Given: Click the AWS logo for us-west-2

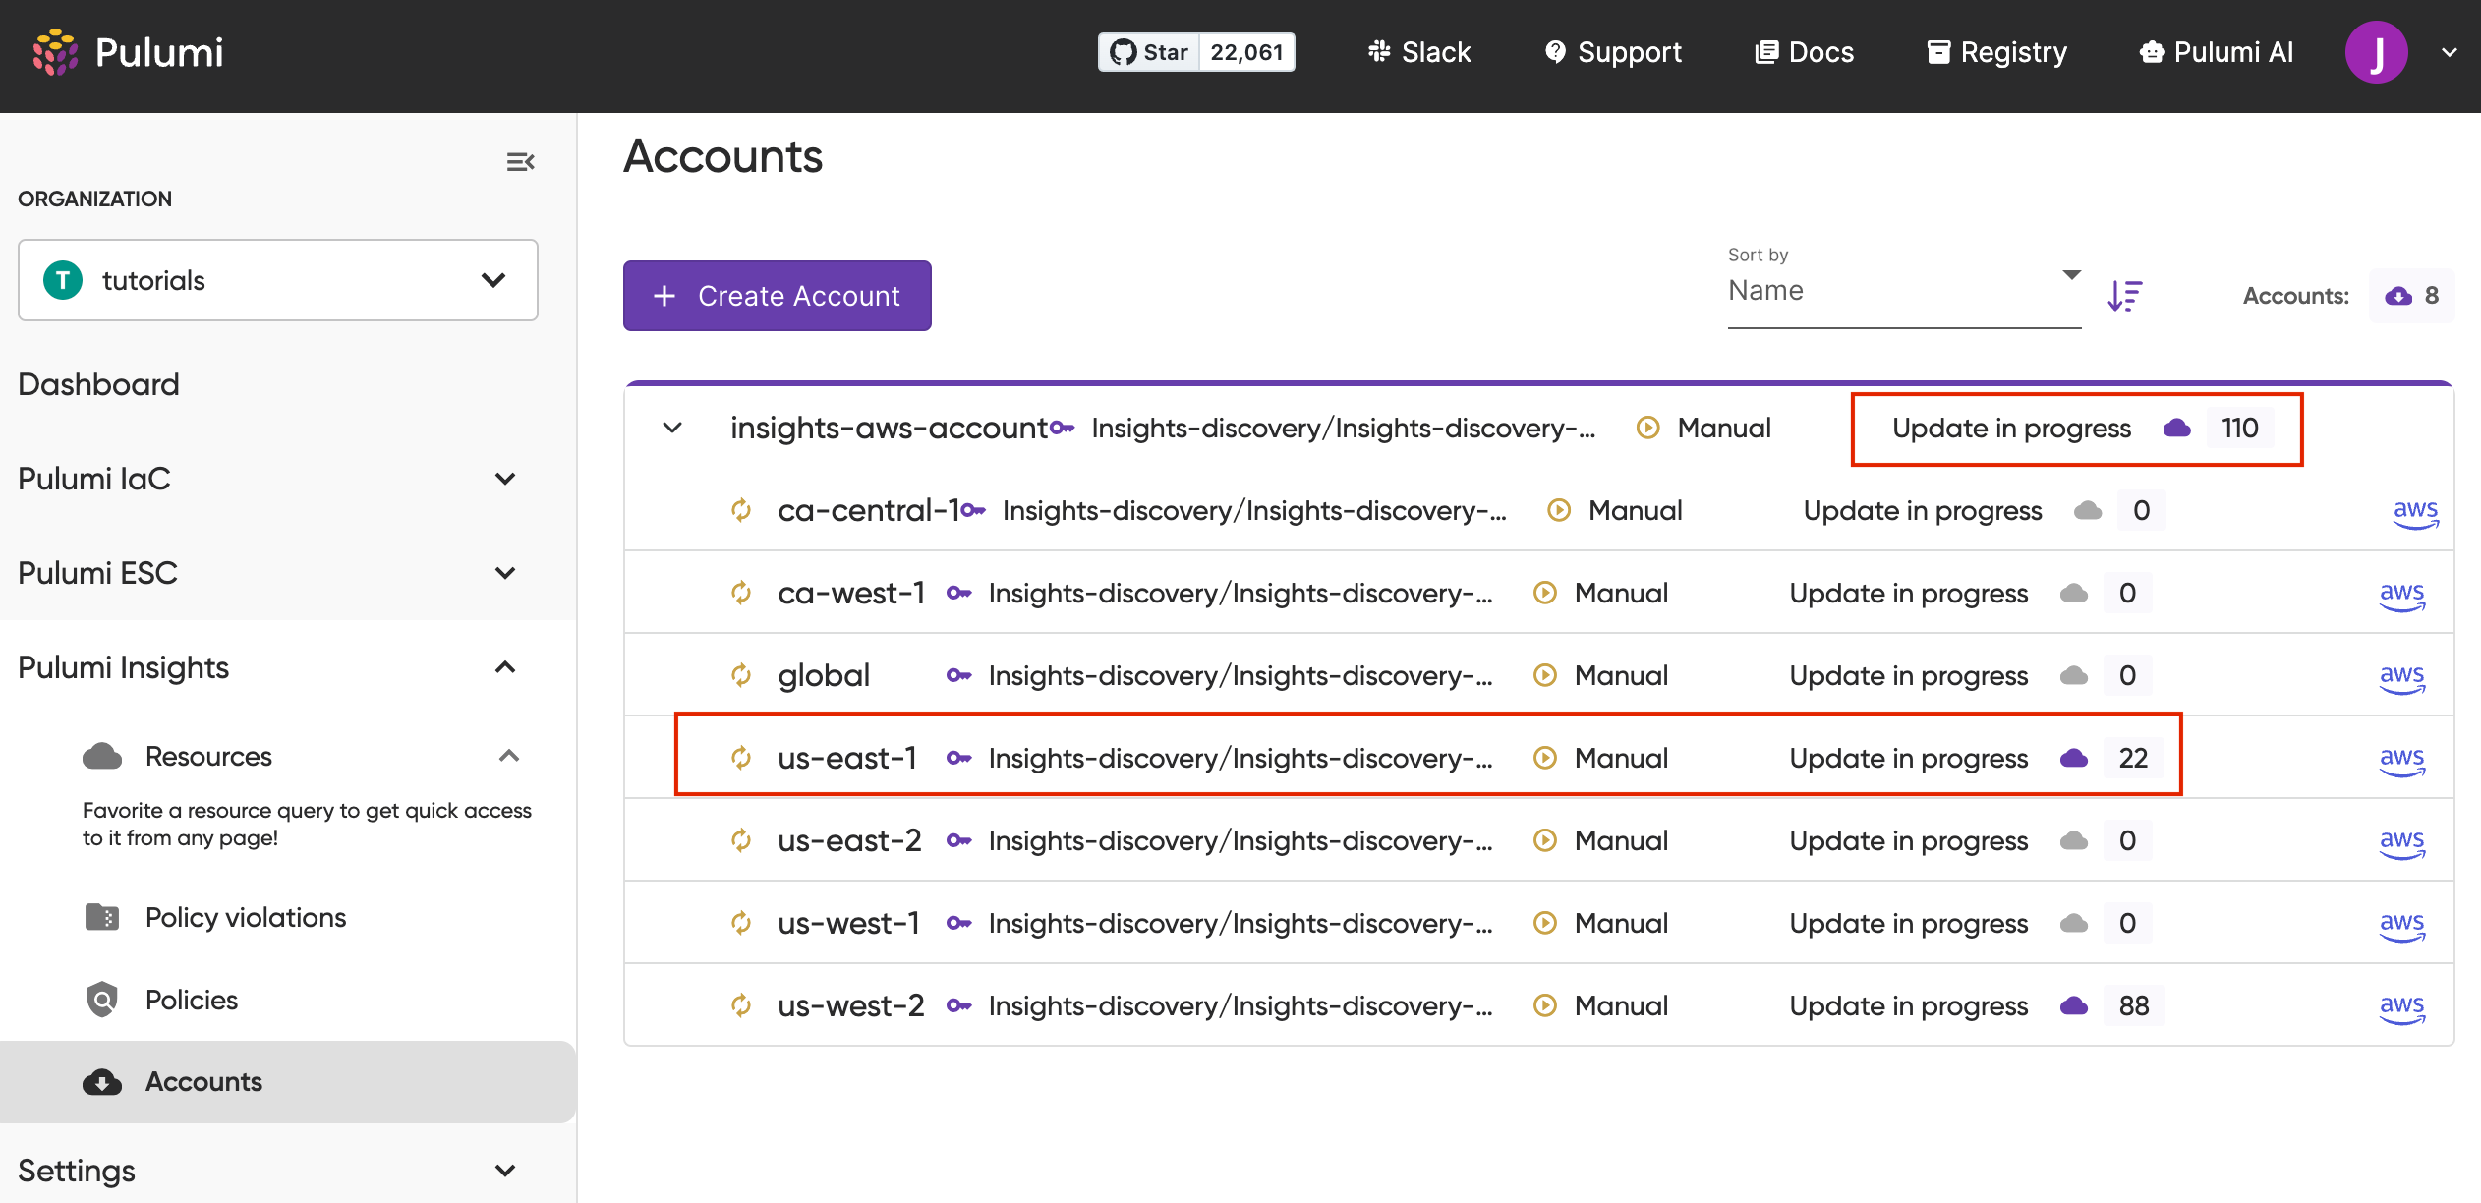Looking at the screenshot, I should pos(2401,1006).
